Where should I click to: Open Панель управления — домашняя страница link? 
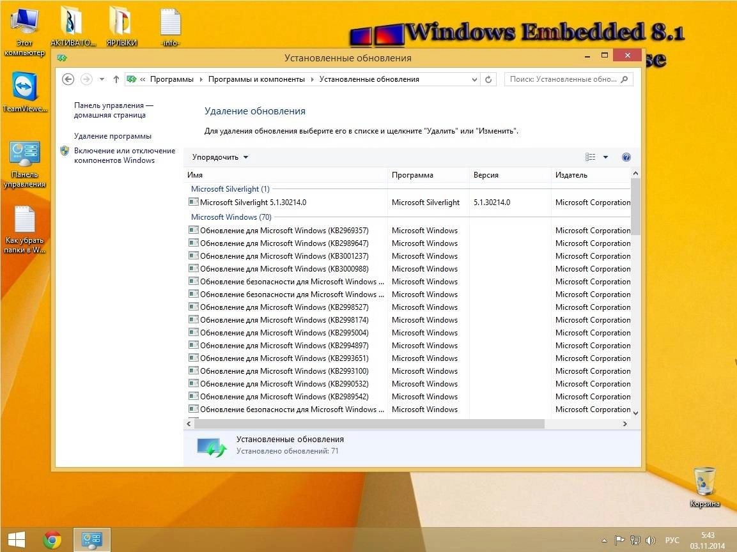coord(114,111)
